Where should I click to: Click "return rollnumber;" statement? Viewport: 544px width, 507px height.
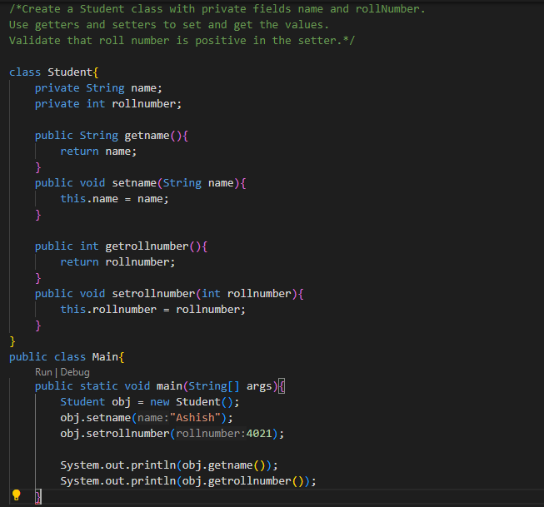[x=117, y=261]
